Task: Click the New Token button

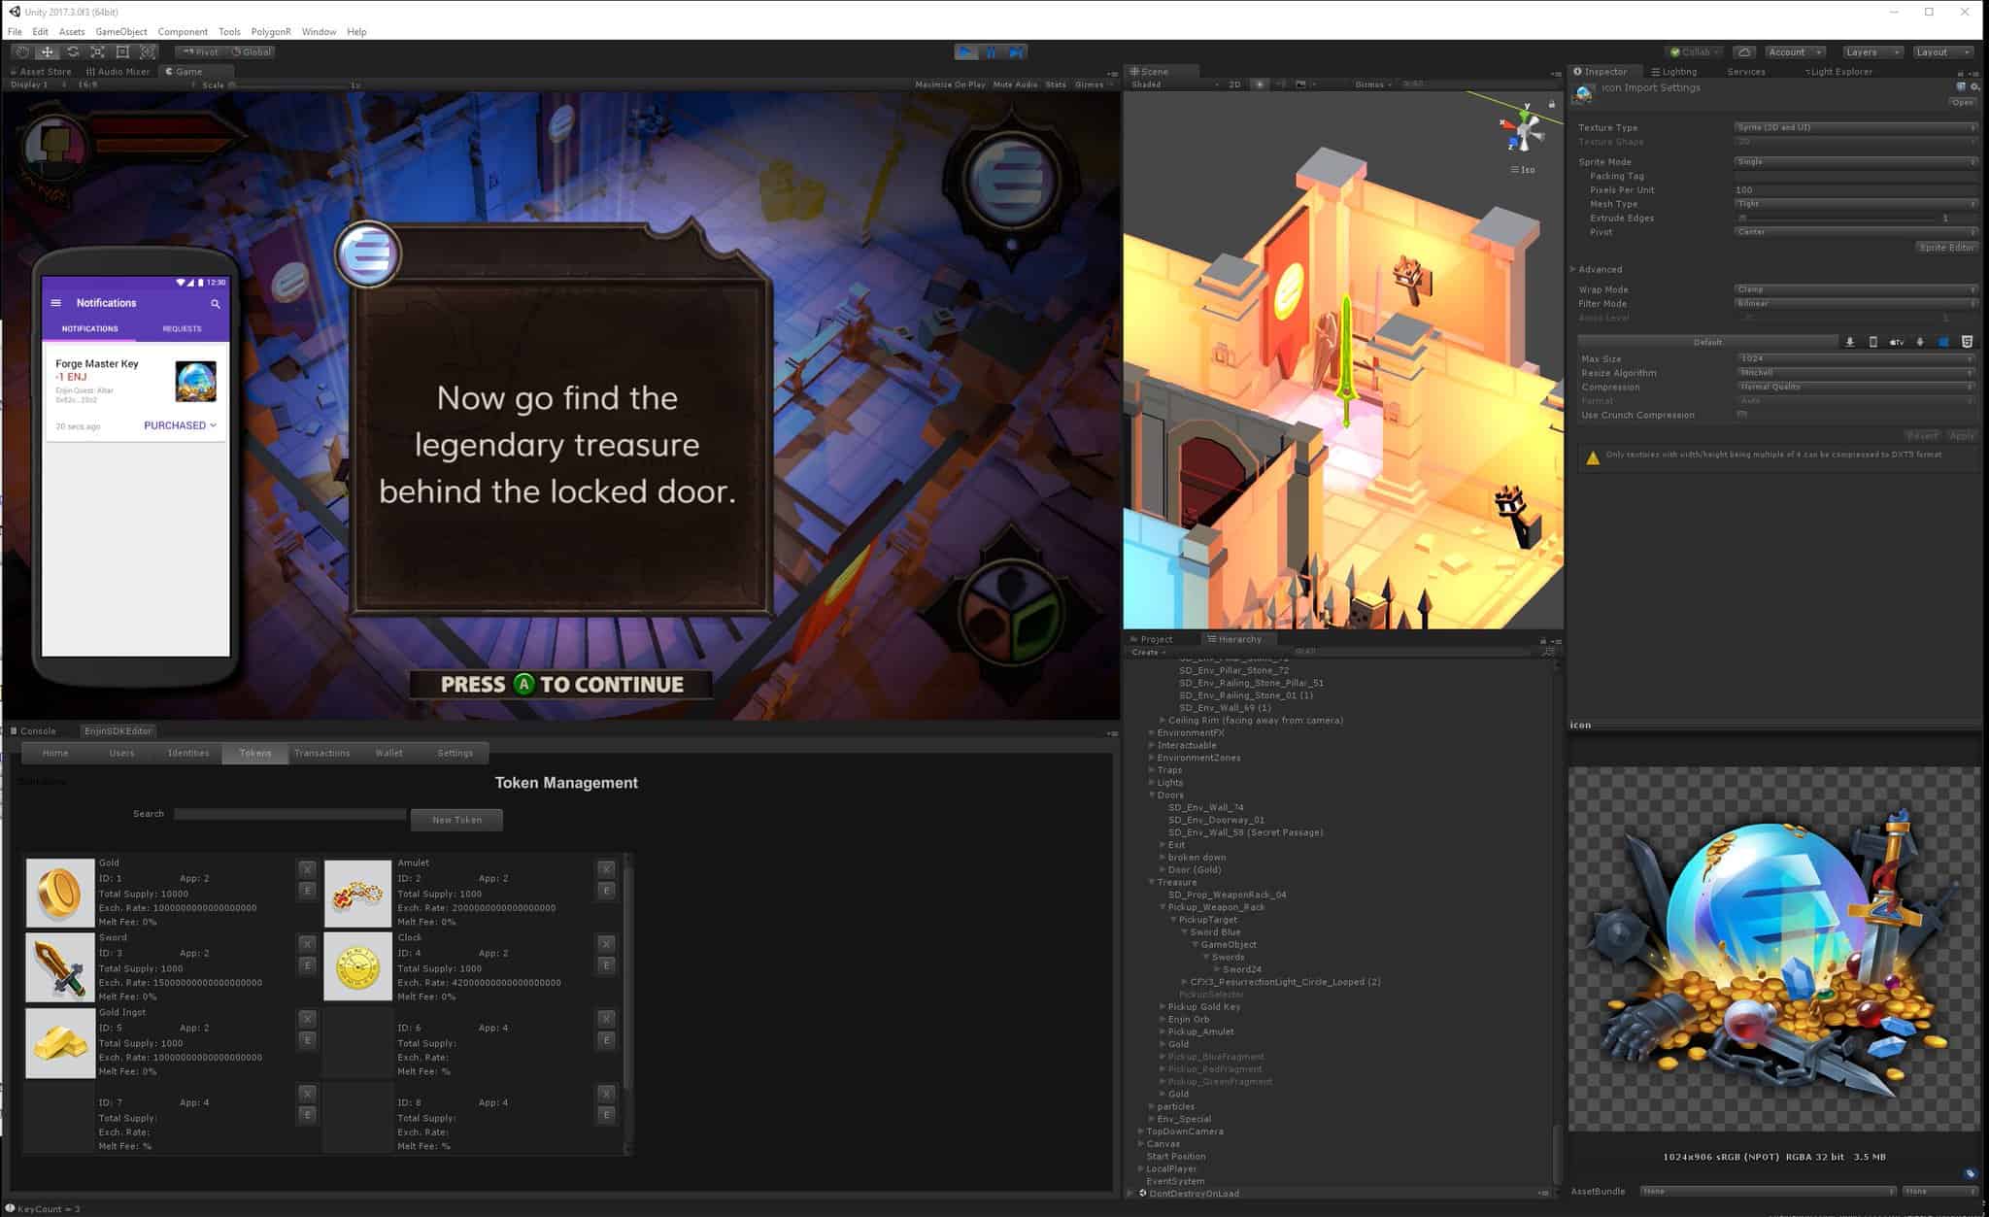Action: (456, 820)
